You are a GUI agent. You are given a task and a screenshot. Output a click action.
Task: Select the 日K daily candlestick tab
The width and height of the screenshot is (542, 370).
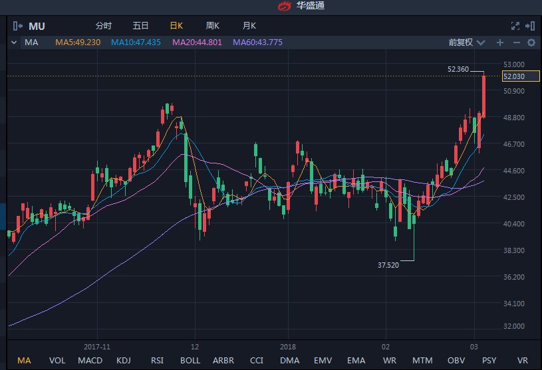(x=176, y=26)
